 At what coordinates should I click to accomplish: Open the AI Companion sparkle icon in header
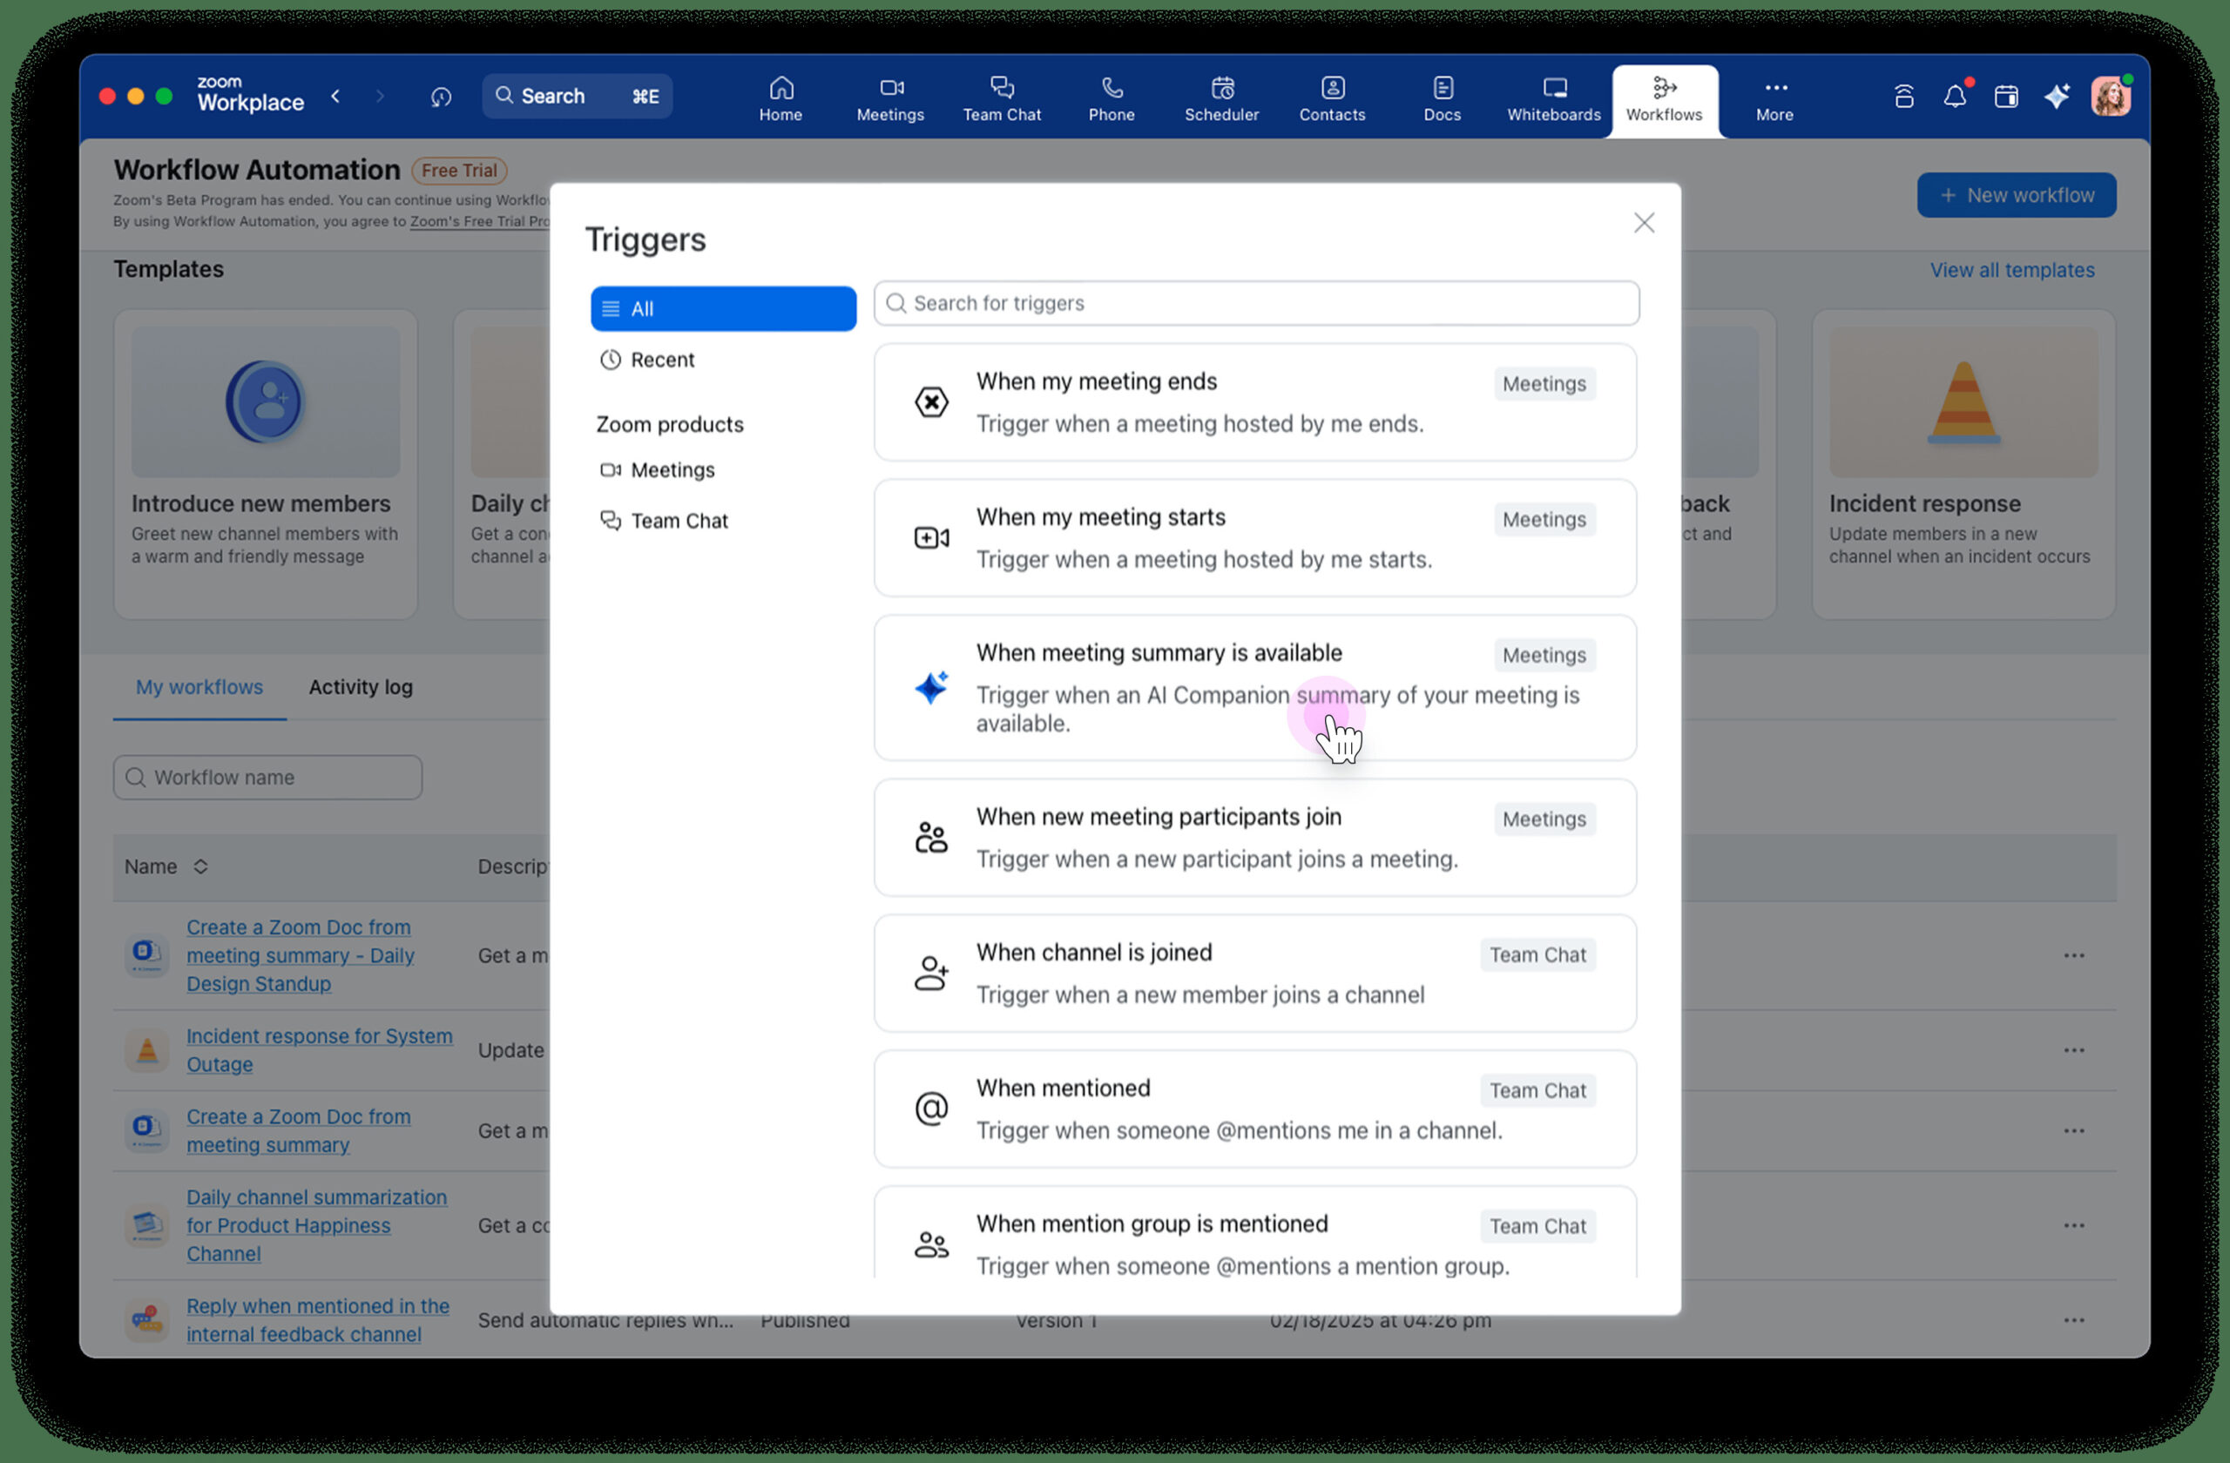click(2057, 96)
